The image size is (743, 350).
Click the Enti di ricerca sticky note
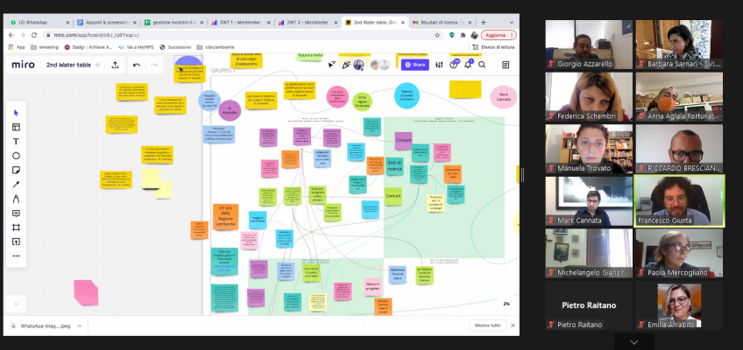[x=394, y=166]
